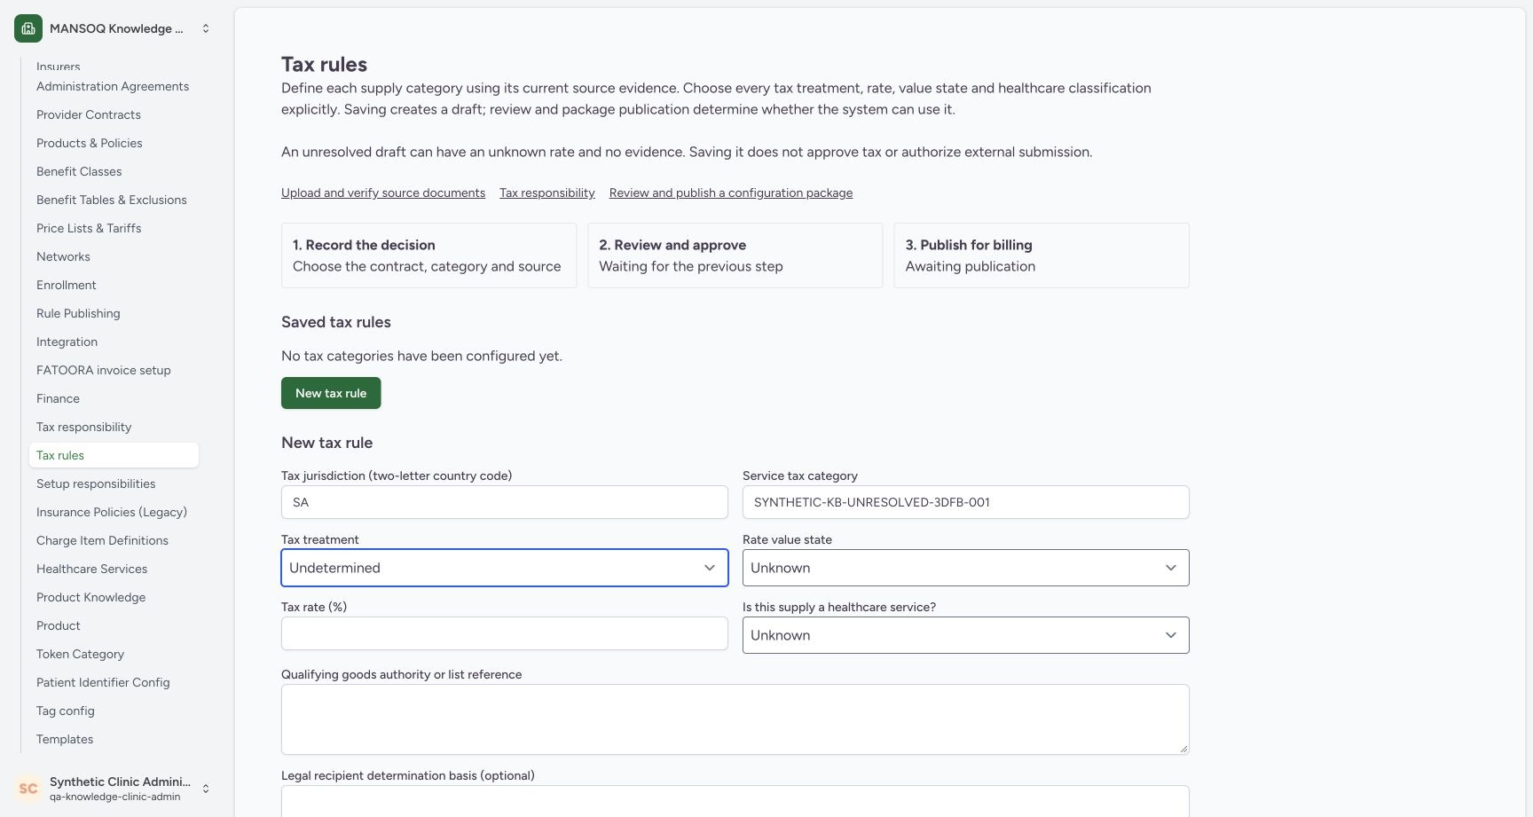Open Administration Agreements in sidebar
The image size is (1533, 817).
coord(113,86)
